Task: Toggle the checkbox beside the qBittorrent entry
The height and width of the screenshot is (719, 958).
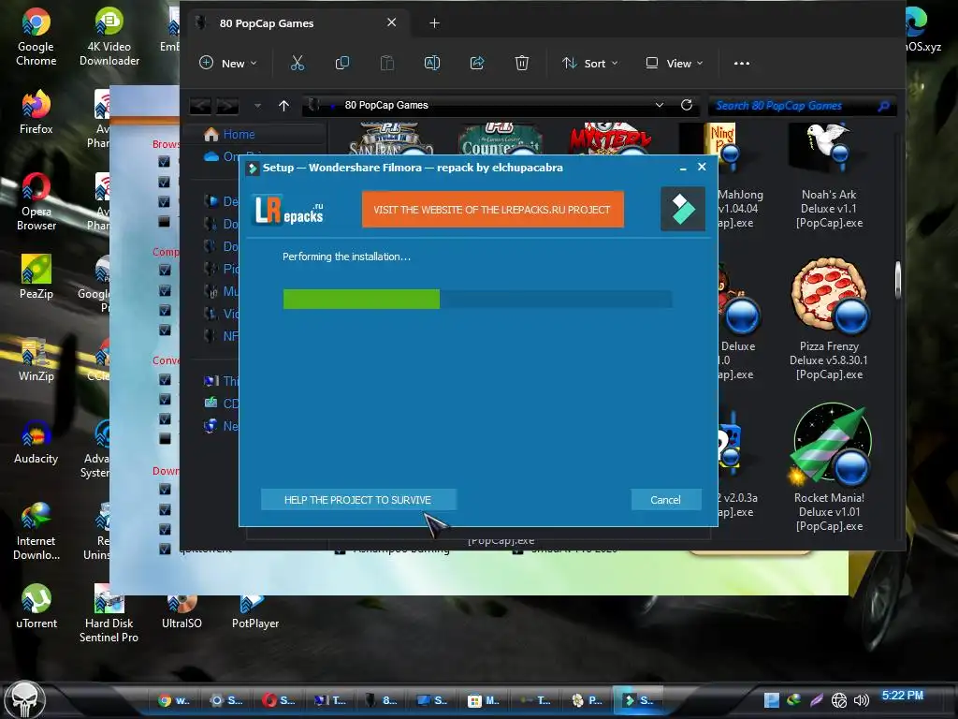Action: (x=165, y=549)
